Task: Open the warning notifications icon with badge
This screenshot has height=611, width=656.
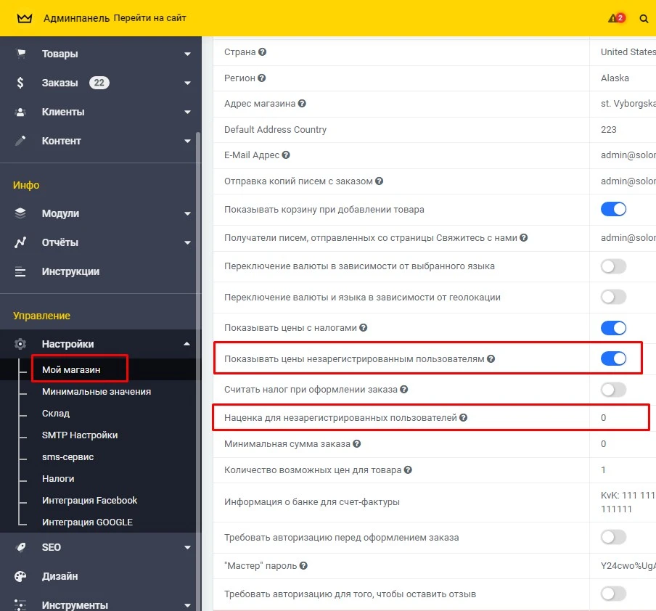Action: 615,18
